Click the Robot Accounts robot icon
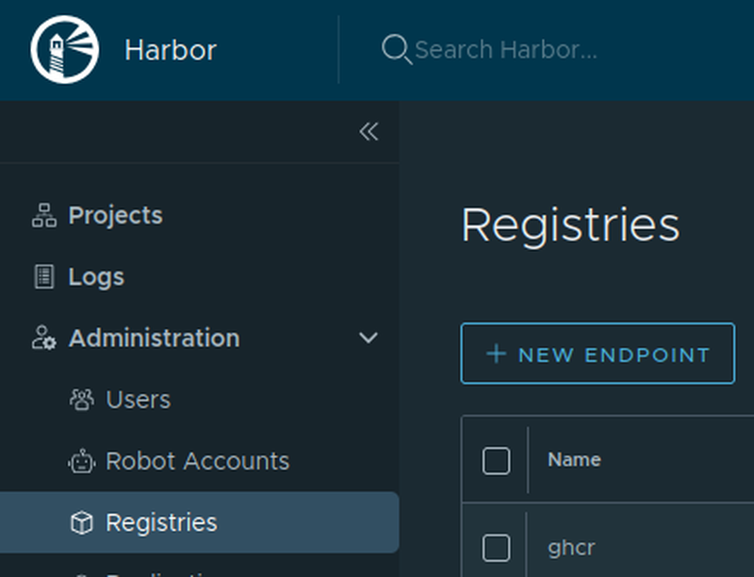The image size is (754, 577). pyautogui.click(x=82, y=461)
